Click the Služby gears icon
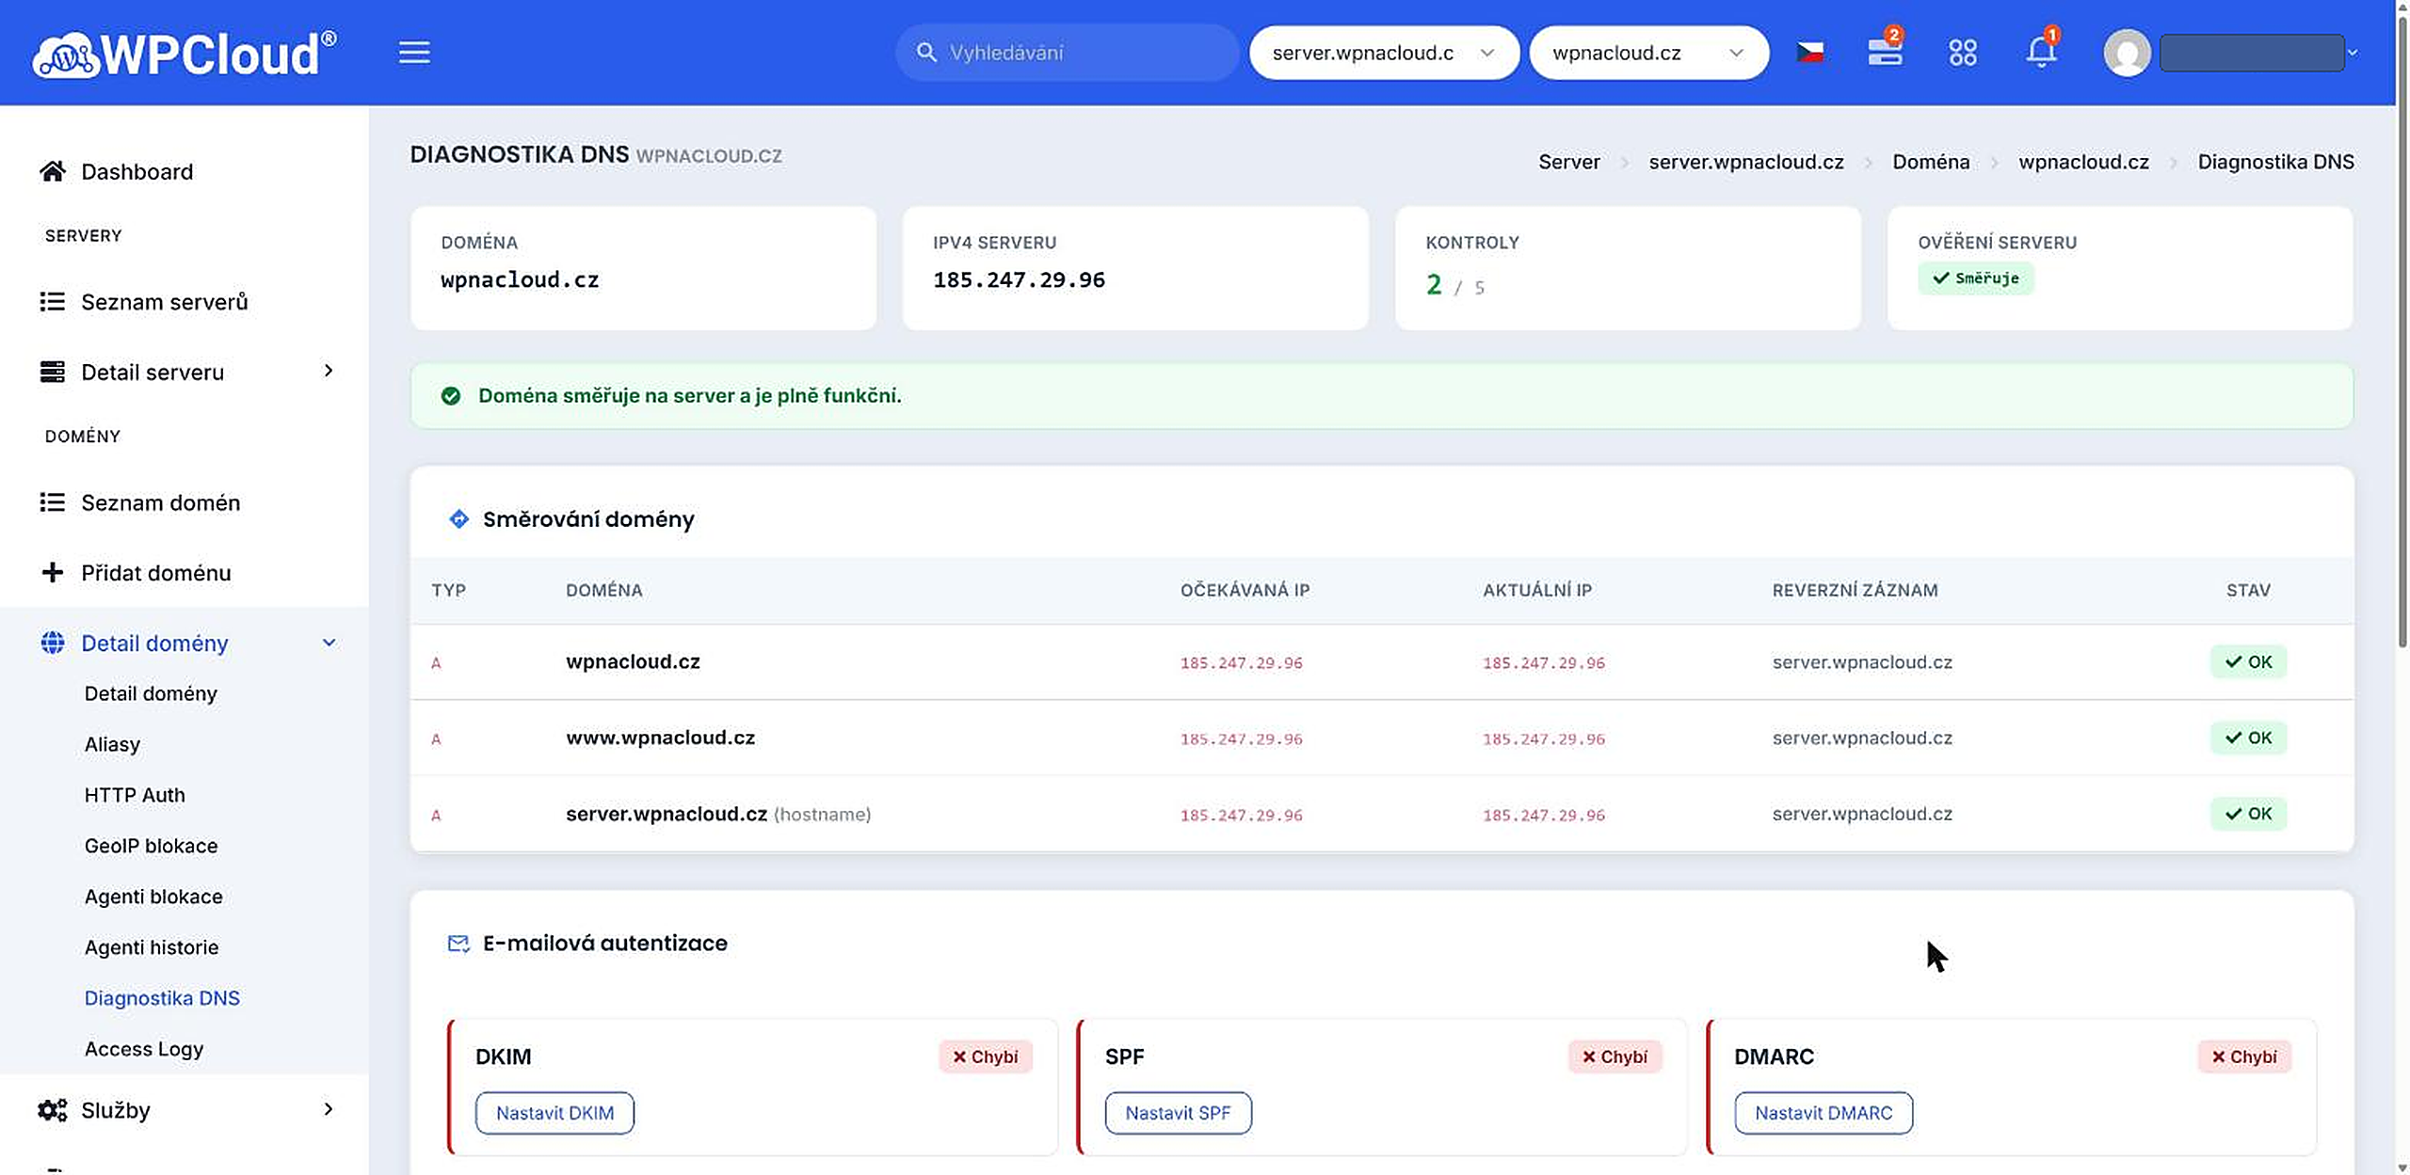The image size is (2410, 1175). (x=53, y=1110)
